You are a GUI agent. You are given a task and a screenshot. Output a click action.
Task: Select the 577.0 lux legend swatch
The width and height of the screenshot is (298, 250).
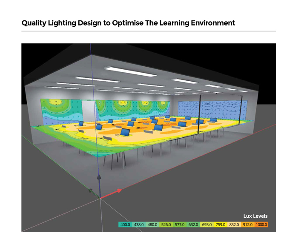pos(179,224)
